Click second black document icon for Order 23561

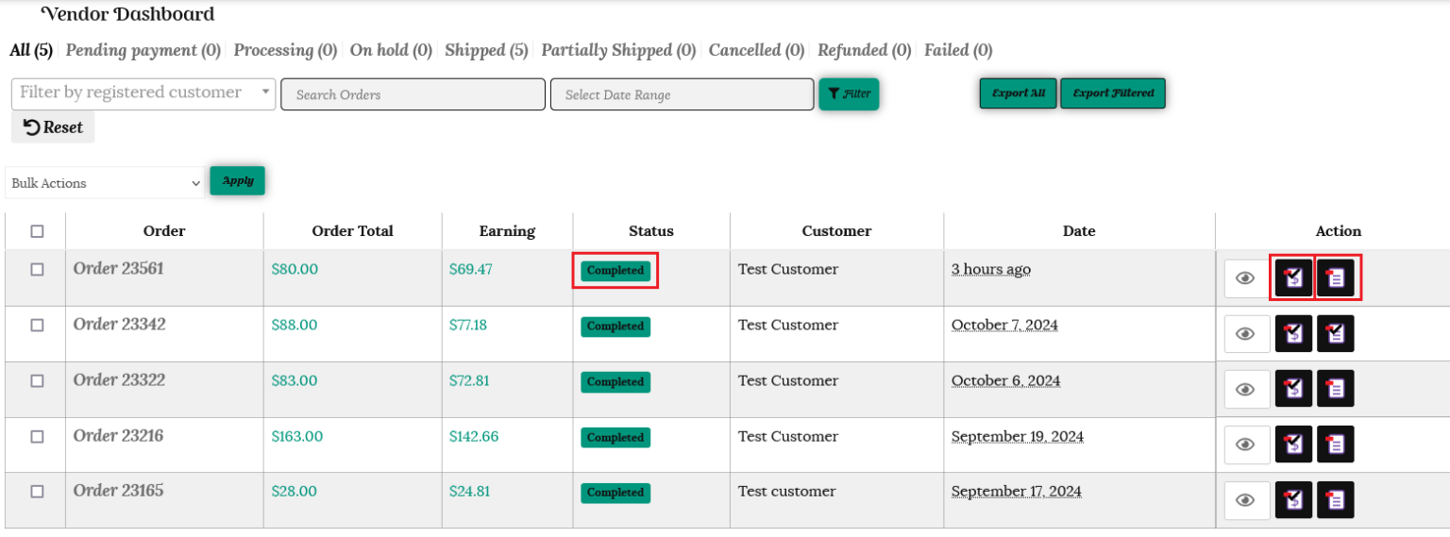[x=1336, y=278]
